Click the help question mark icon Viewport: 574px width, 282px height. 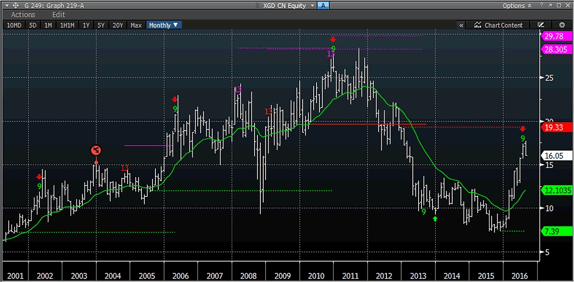(541, 5)
